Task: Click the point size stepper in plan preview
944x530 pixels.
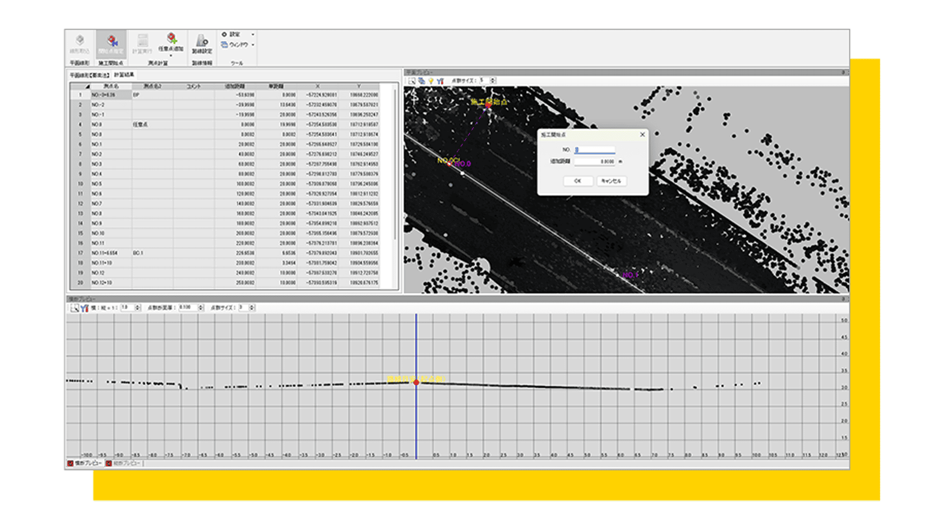Action: [493, 81]
